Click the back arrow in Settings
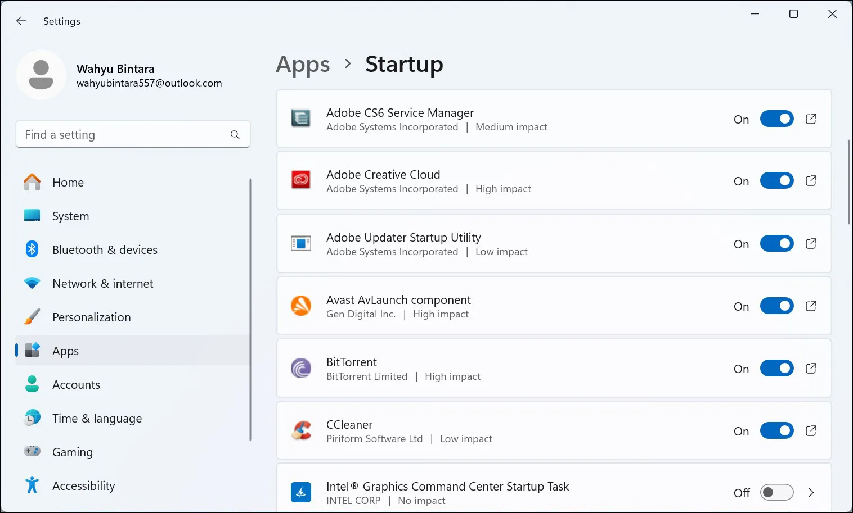853x513 pixels. click(x=21, y=21)
